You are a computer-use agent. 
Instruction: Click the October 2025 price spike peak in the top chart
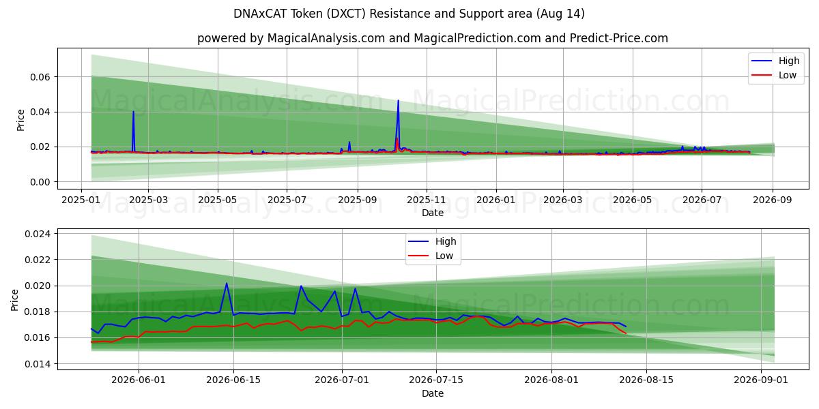[399, 101]
